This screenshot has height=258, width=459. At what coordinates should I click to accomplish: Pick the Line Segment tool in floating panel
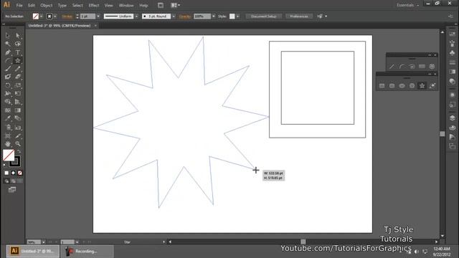click(392, 67)
